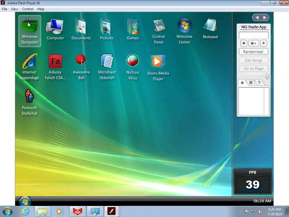Switch to the favorites star tab

pyautogui.click(x=242, y=83)
